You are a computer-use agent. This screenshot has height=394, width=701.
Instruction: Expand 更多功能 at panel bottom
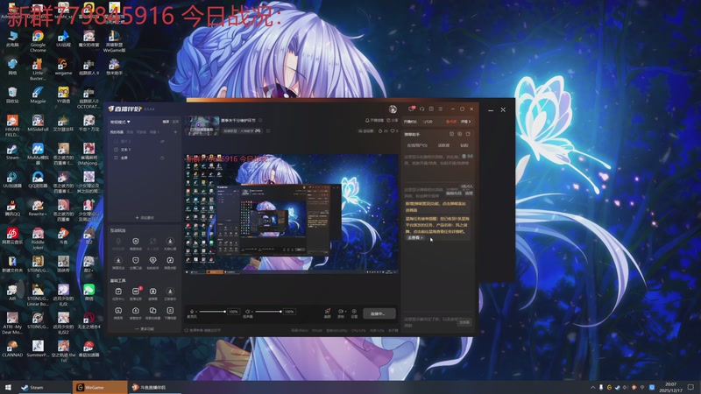(x=145, y=329)
